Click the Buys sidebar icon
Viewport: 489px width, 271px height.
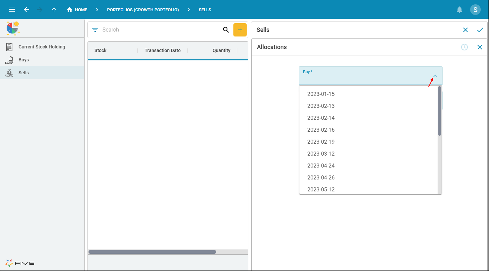9,60
